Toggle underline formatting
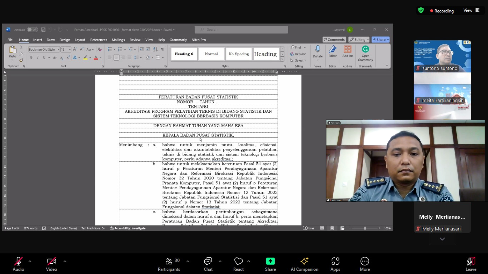Screen dimensions: 488x274 tap(44, 58)
